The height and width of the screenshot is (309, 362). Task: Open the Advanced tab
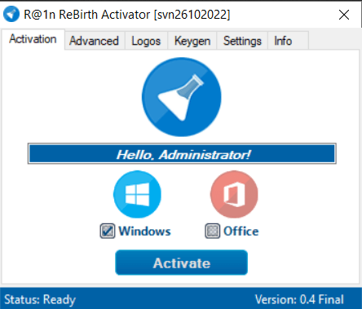click(94, 41)
